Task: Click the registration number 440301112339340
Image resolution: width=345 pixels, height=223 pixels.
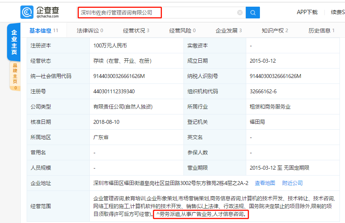Action: coord(114,91)
